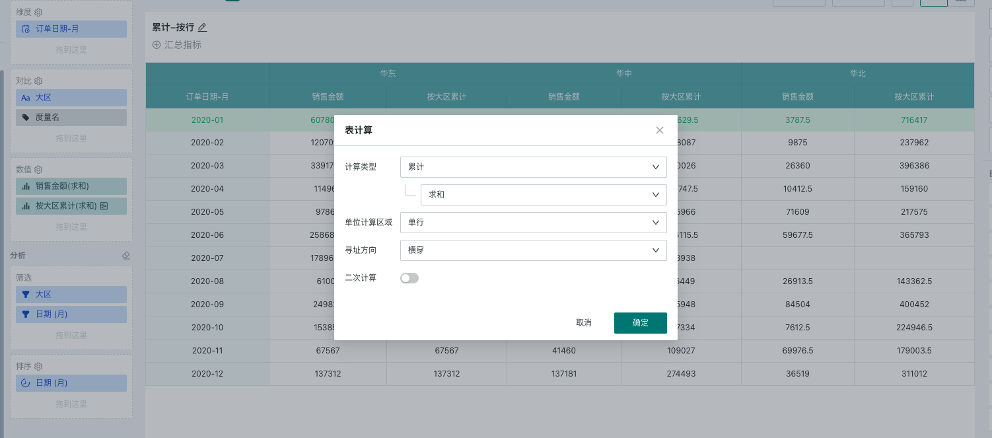Expand the 求和 aggregation dropdown
This screenshot has height=438, width=992.
[x=543, y=195]
